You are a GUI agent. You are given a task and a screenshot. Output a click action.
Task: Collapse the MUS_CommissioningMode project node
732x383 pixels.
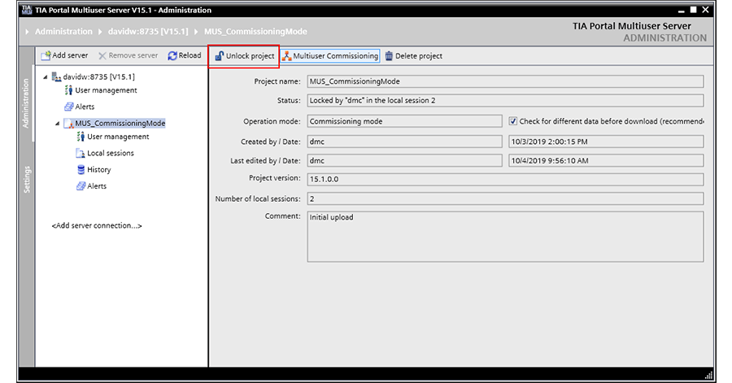[58, 124]
